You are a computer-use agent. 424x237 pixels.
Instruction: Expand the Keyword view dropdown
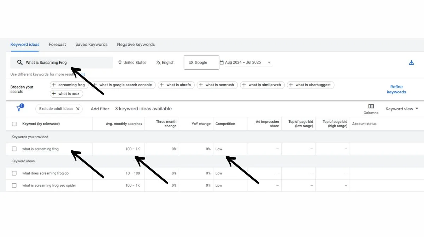pyautogui.click(x=402, y=109)
